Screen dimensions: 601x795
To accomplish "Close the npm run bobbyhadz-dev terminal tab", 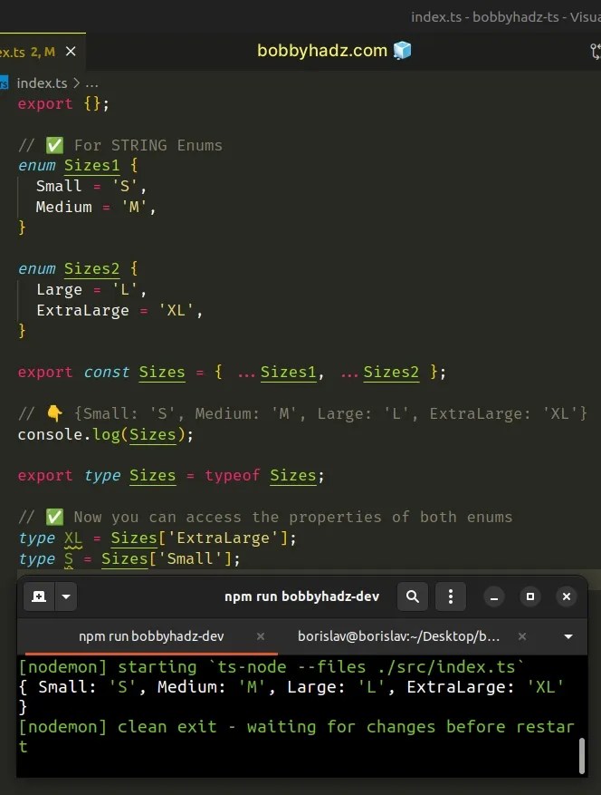I will click(261, 635).
